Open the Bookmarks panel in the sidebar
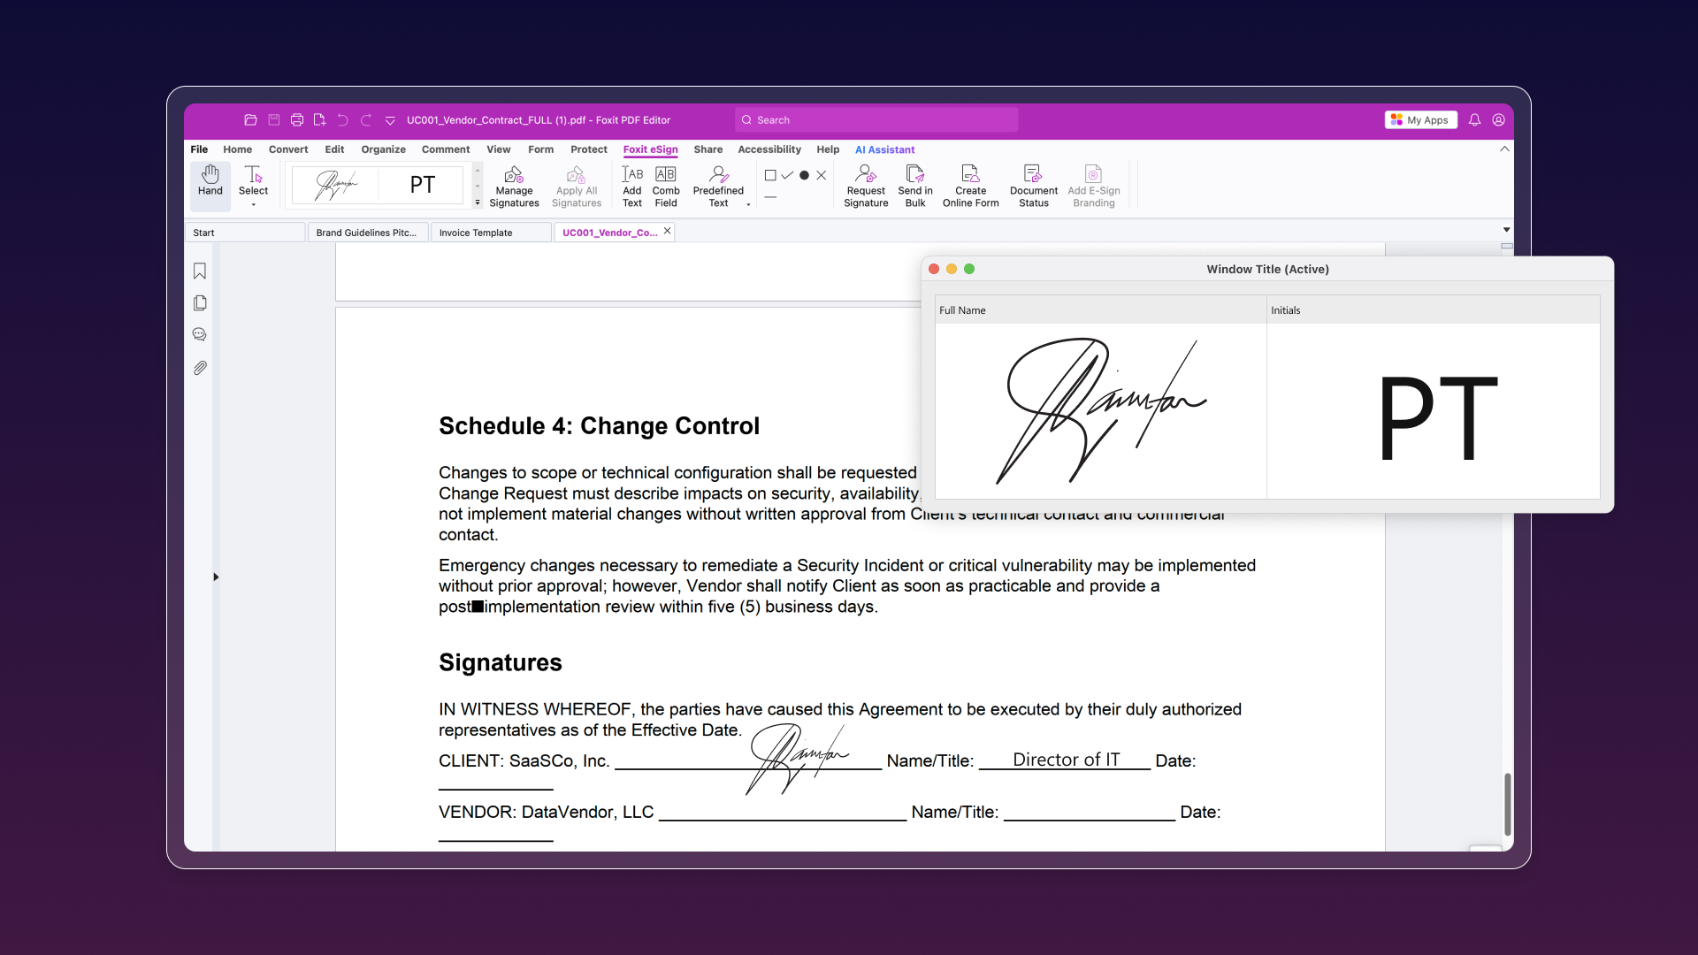Image resolution: width=1698 pixels, height=955 pixels. (x=200, y=271)
